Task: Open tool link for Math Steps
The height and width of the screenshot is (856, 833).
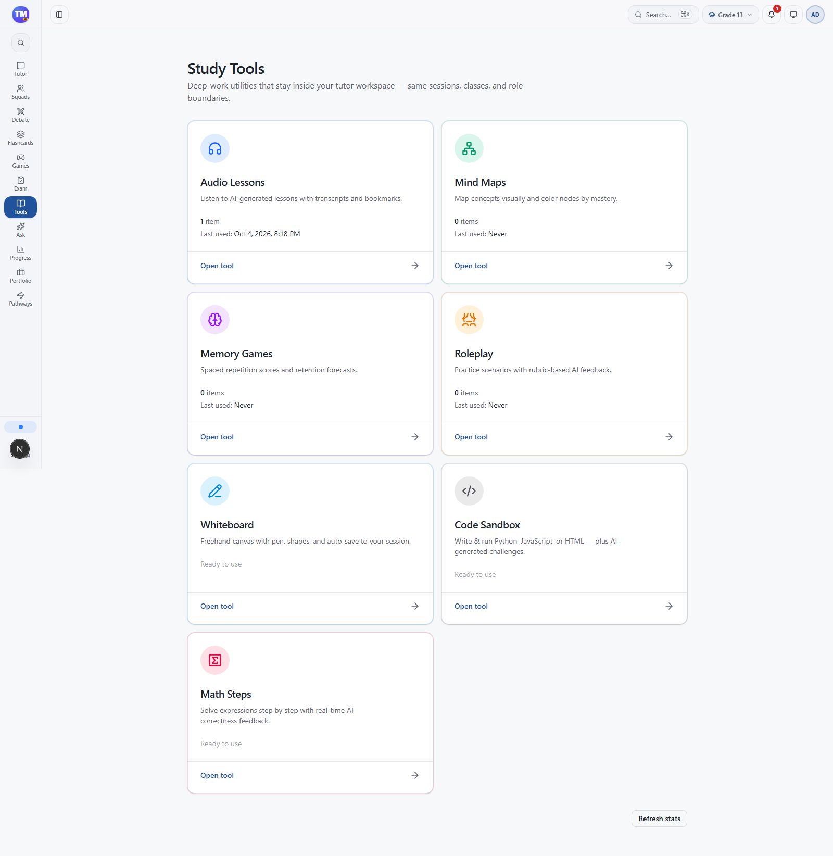Action: (217, 775)
